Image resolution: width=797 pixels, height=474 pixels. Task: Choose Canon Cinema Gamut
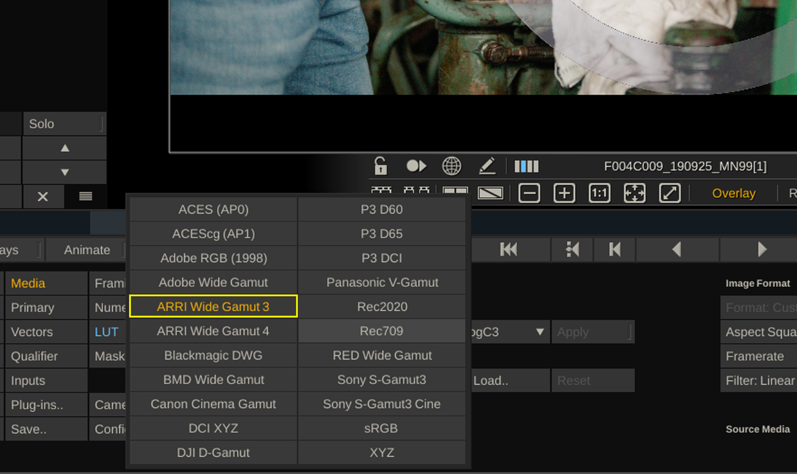pyautogui.click(x=214, y=404)
